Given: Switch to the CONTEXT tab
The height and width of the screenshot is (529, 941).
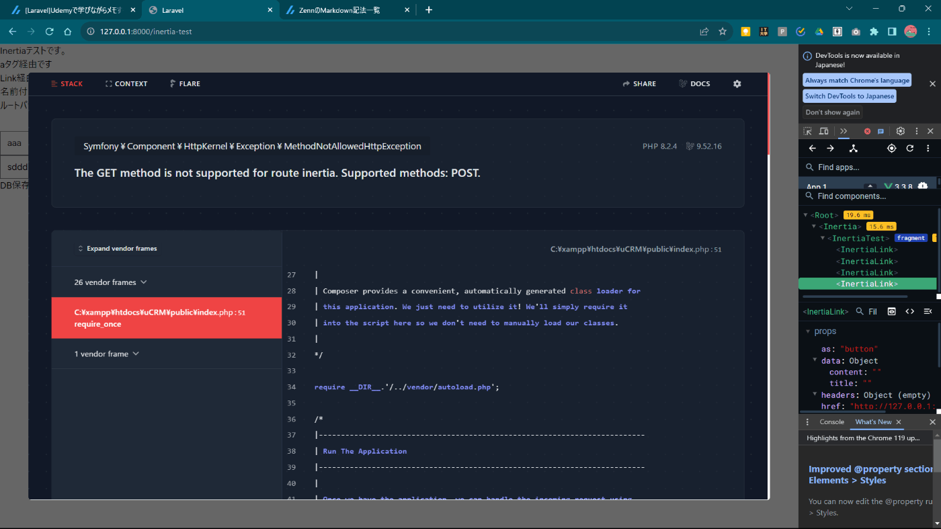Looking at the screenshot, I should (x=126, y=84).
